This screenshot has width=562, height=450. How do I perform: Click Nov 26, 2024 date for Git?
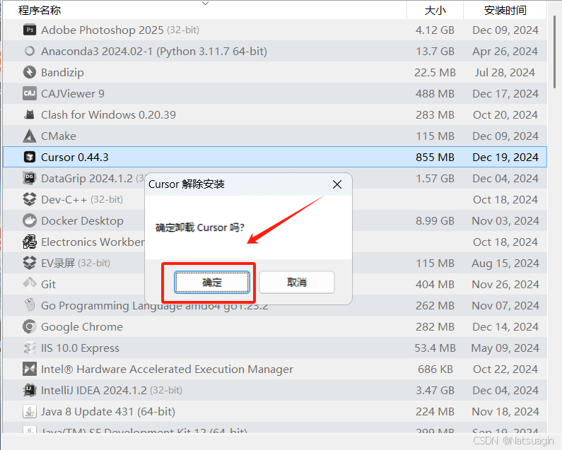(505, 284)
